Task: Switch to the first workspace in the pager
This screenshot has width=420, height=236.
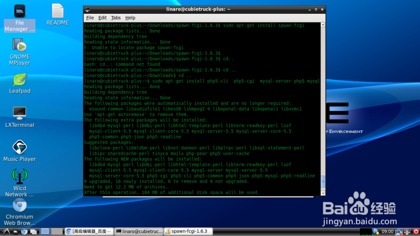Action: [45, 231]
